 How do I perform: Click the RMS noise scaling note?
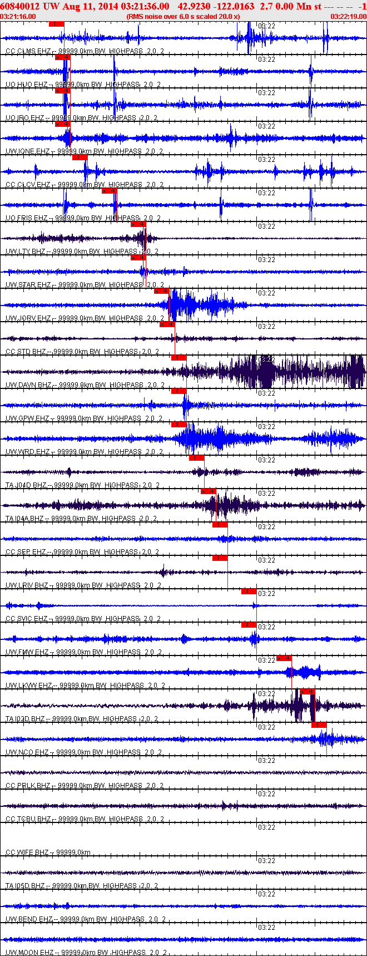click(183, 17)
